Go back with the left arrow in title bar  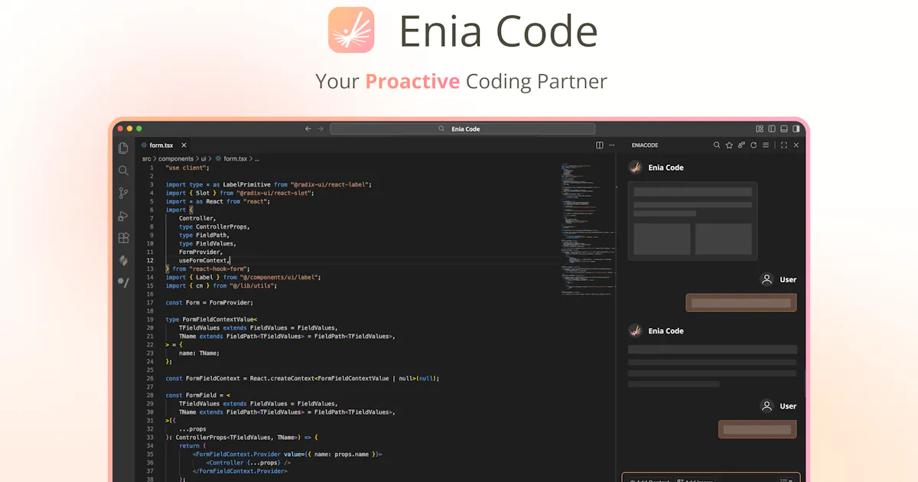(x=308, y=129)
